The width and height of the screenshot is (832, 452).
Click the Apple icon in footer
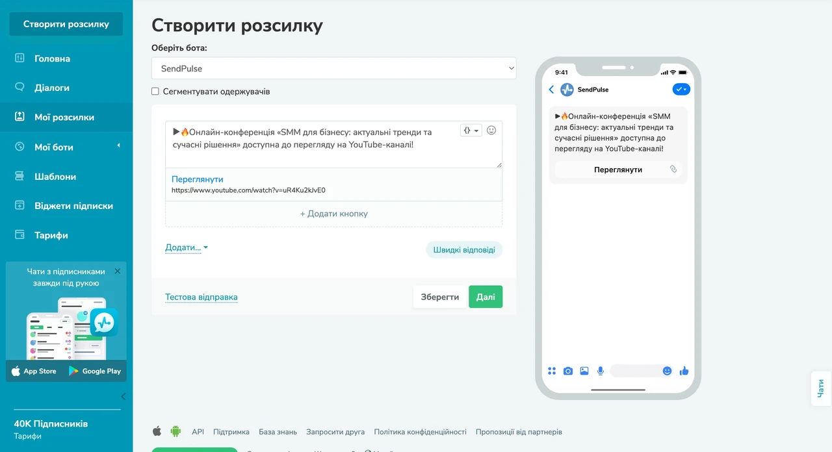[x=157, y=431]
